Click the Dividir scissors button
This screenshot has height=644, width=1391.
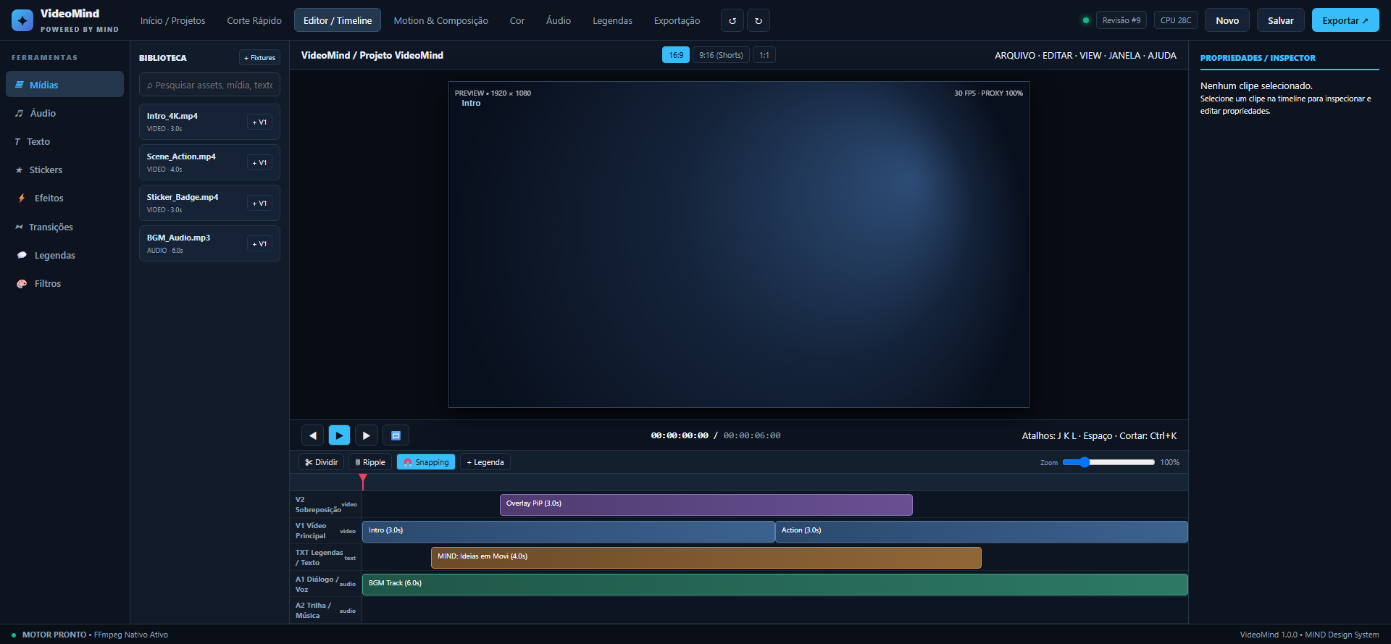[321, 462]
